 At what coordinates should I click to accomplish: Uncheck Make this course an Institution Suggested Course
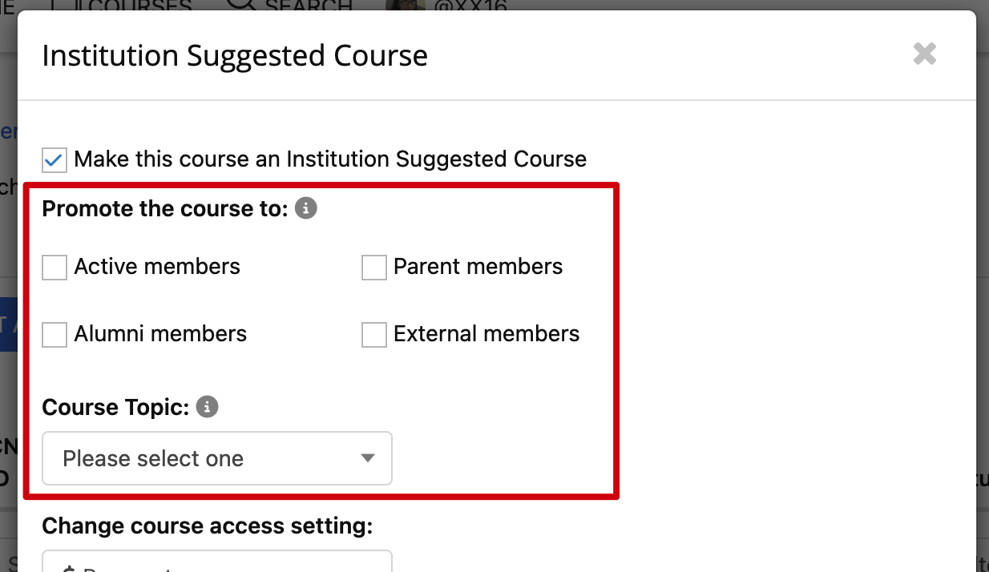(54, 159)
